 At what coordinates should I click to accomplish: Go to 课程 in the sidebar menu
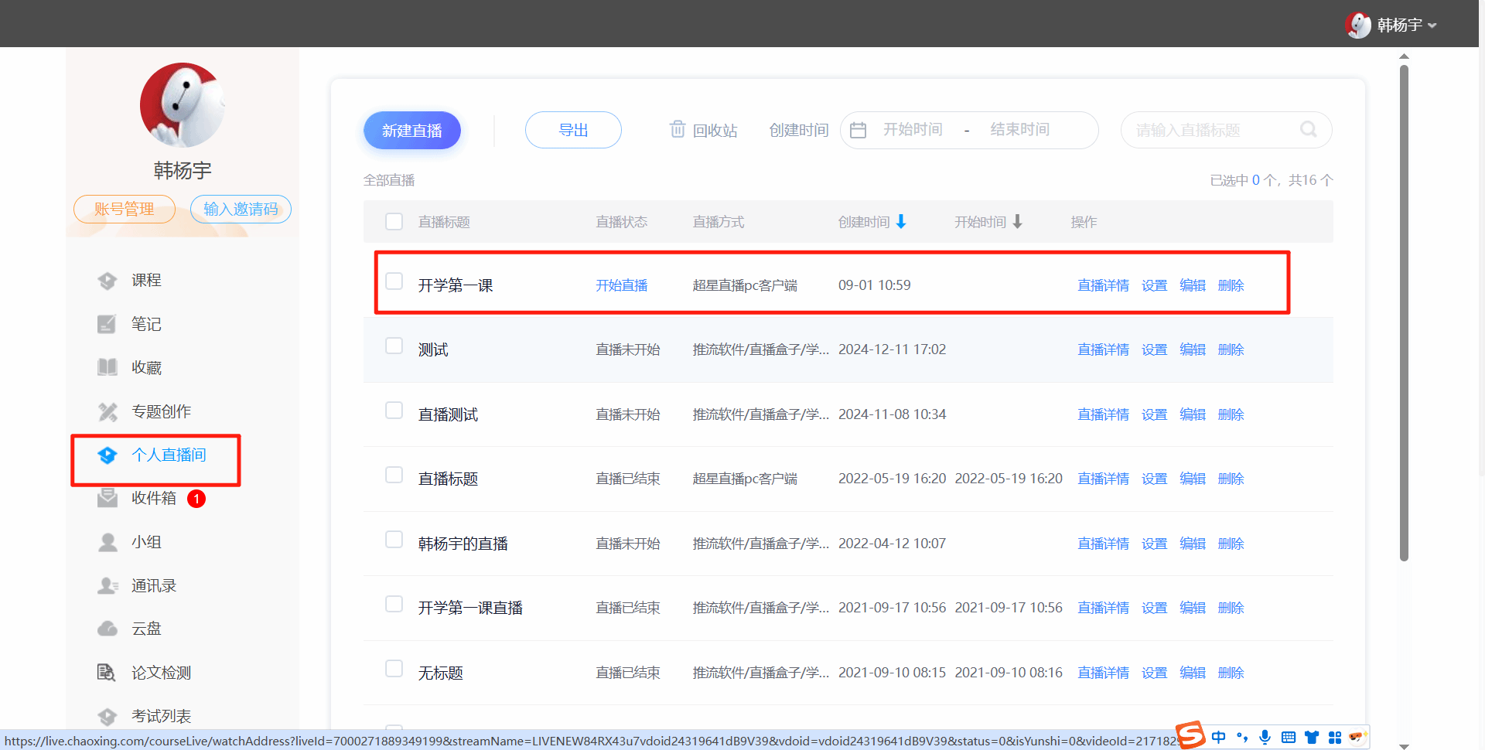pyautogui.click(x=146, y=280)
